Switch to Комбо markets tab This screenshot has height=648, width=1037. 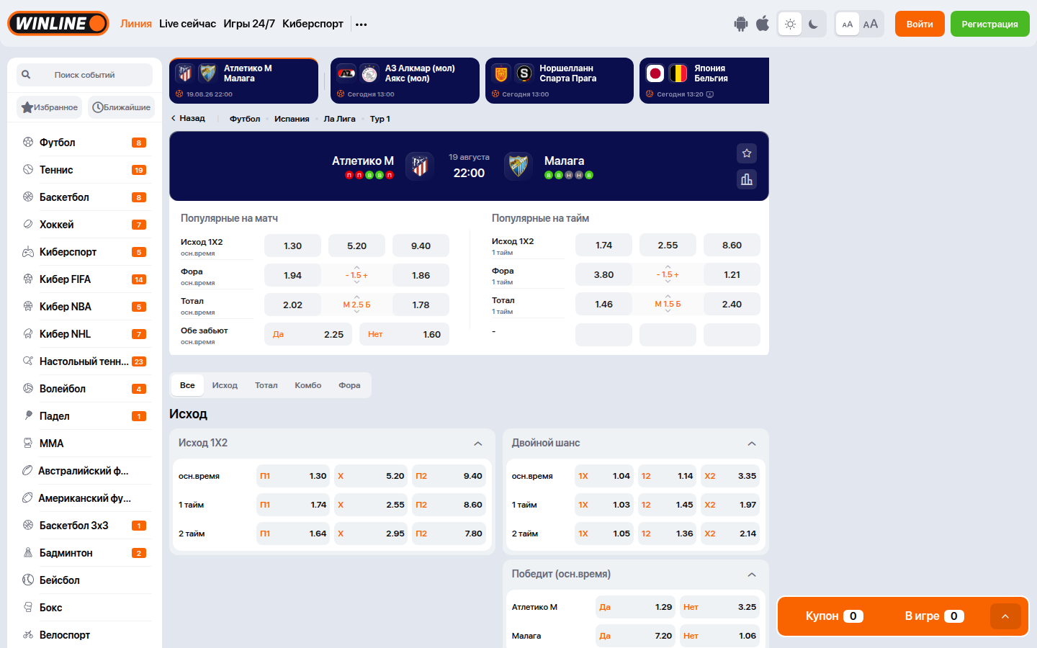coord(307,385)
